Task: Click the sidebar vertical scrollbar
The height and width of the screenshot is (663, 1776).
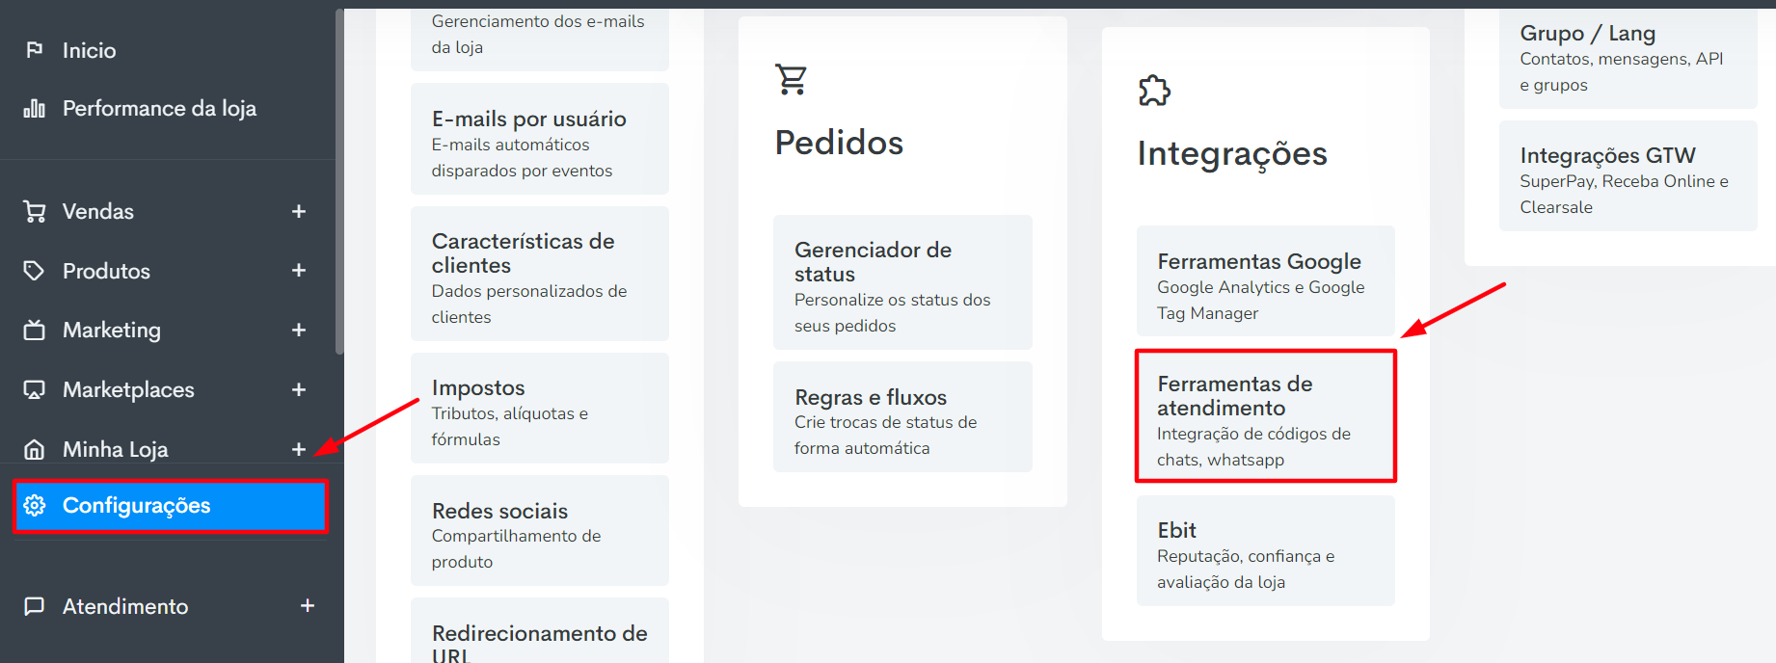Action: [339, 181]
